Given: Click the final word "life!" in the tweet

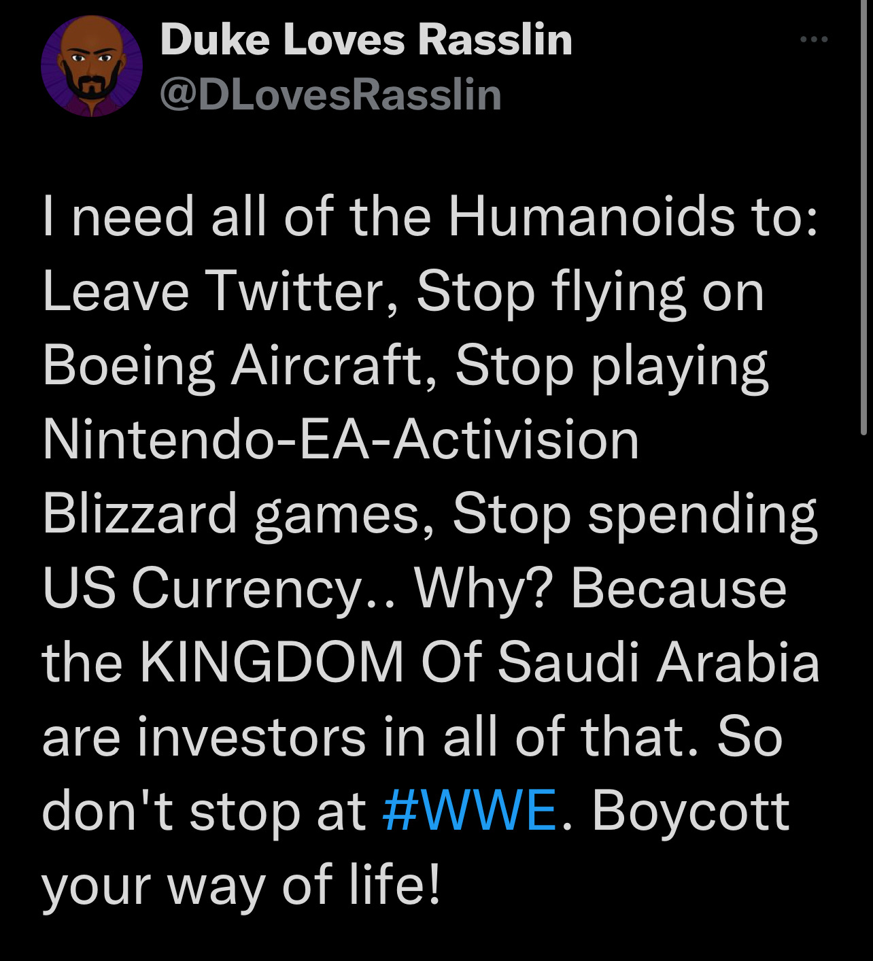Looking at the screenshot, I should click(395, 884).
